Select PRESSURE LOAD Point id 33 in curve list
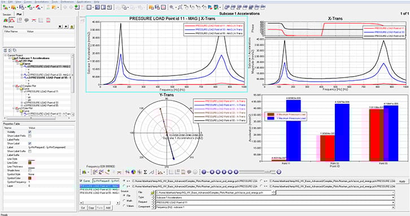410x216 pixels. click(99, 189)
